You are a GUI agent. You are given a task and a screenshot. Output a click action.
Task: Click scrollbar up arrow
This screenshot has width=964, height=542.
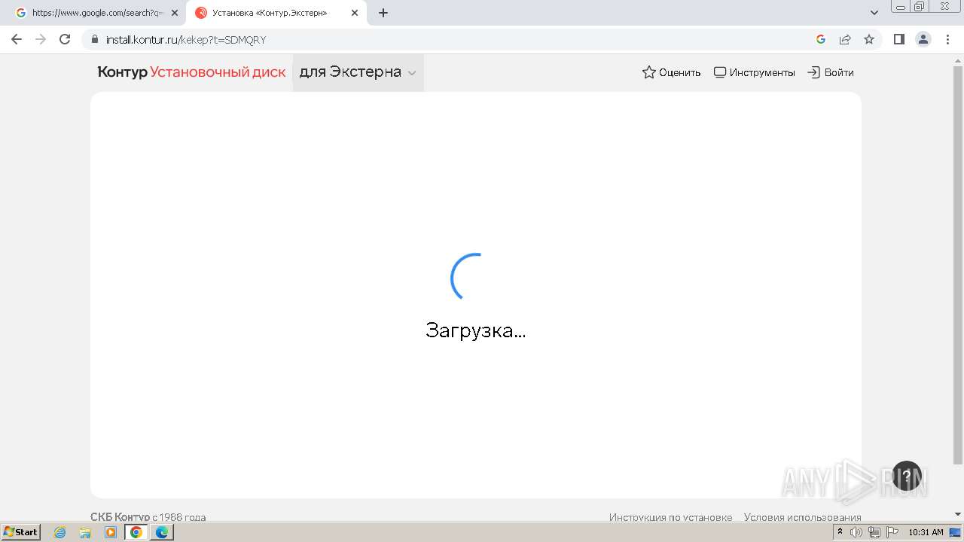(957, 59)
